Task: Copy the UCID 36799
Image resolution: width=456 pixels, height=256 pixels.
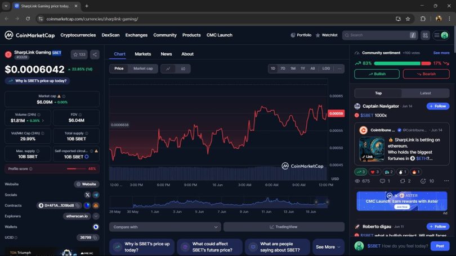Action: tap(95, 237)
